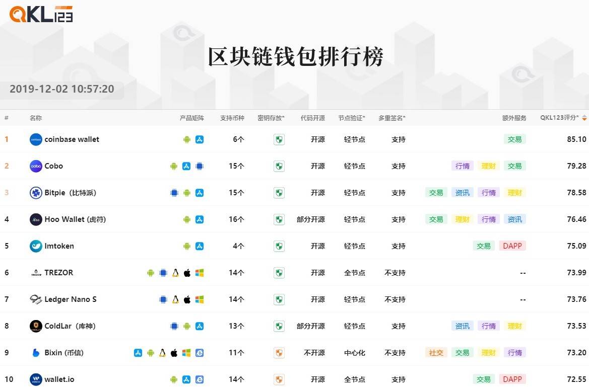Click 节点验证* column header
Screen dimensions: 589x392
click(352, 118)
